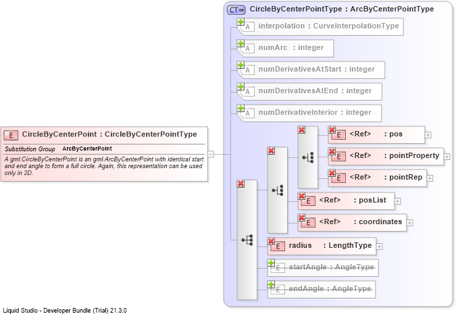Click the red X on pointProperty element

point(332,151)
